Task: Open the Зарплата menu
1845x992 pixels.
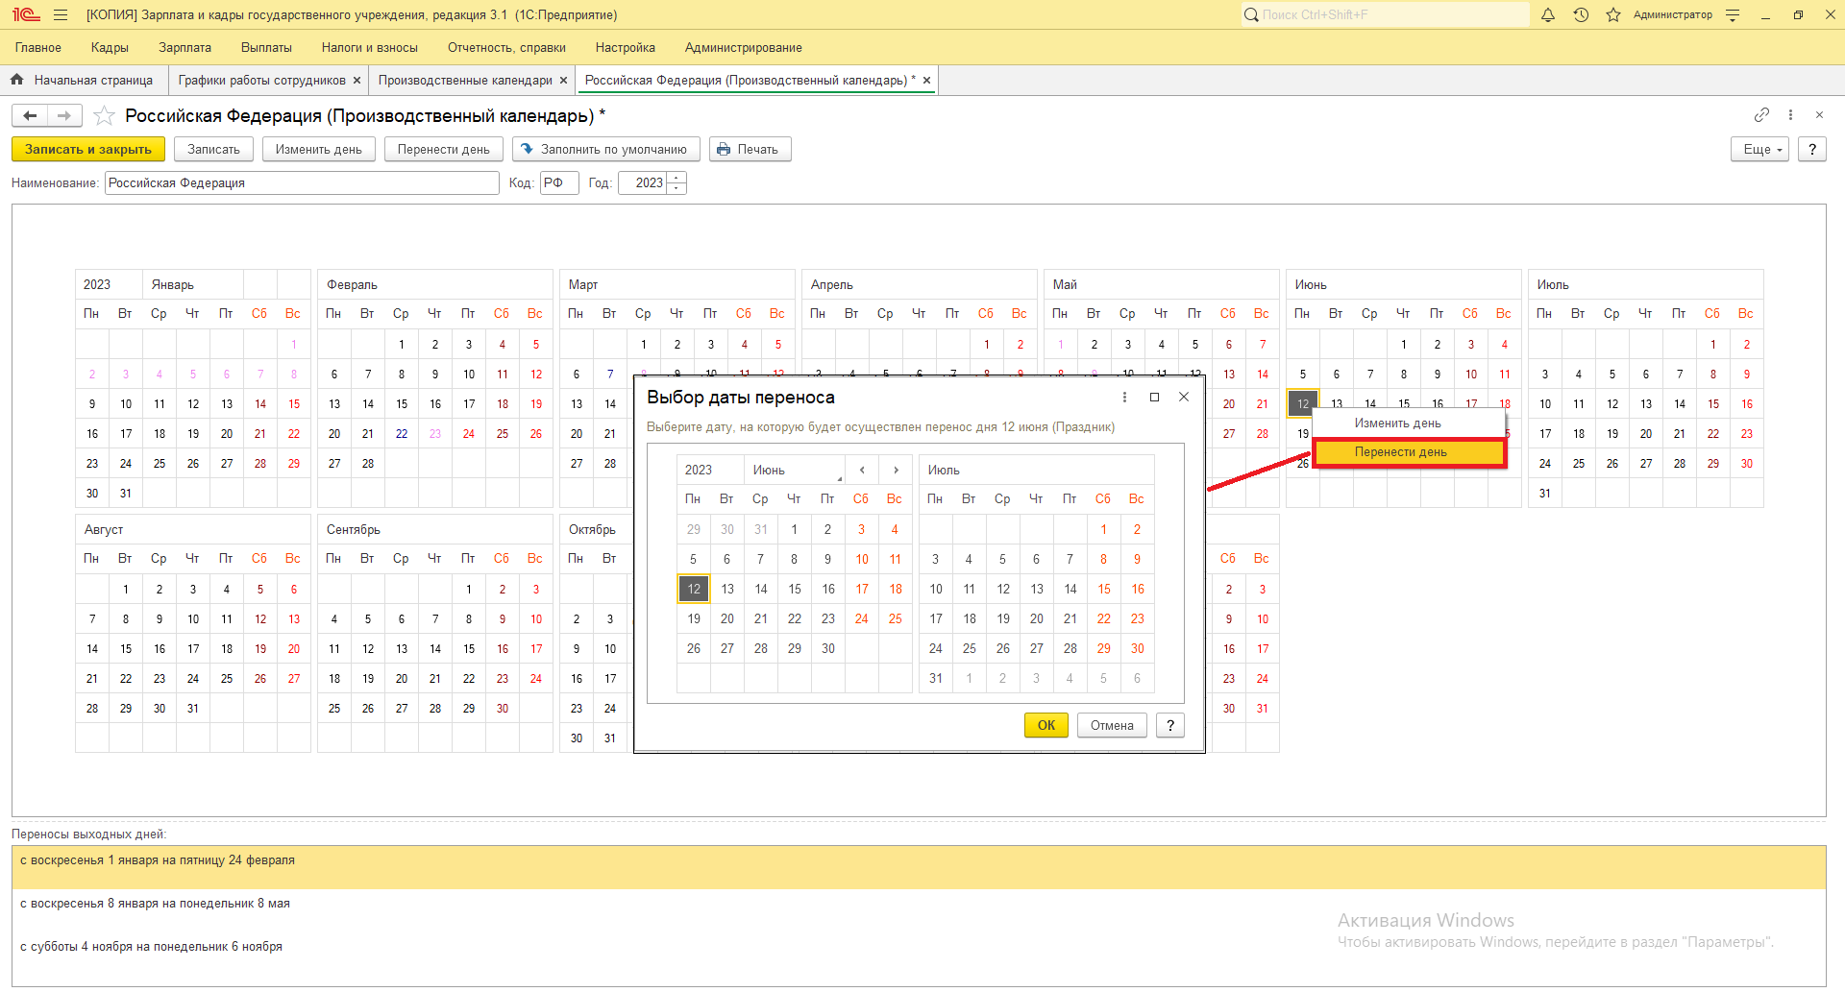Action: coord(184,47)
